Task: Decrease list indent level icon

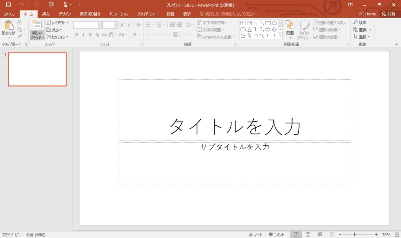Action: tap(172, 25)
